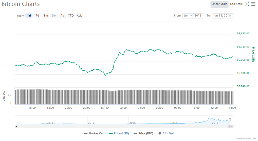Choose the YTD zoom option
258x141 pixels.
71,16
